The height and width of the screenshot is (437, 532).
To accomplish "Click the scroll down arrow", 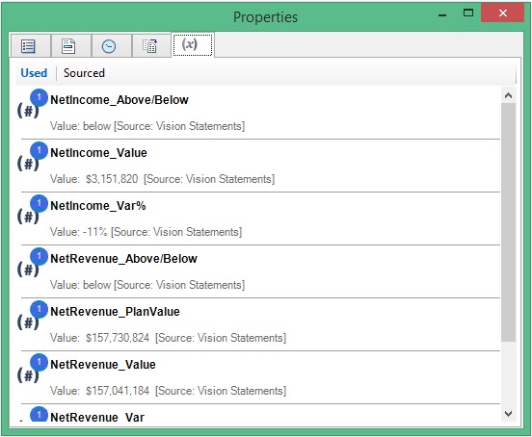I will [x=508, y=414].
